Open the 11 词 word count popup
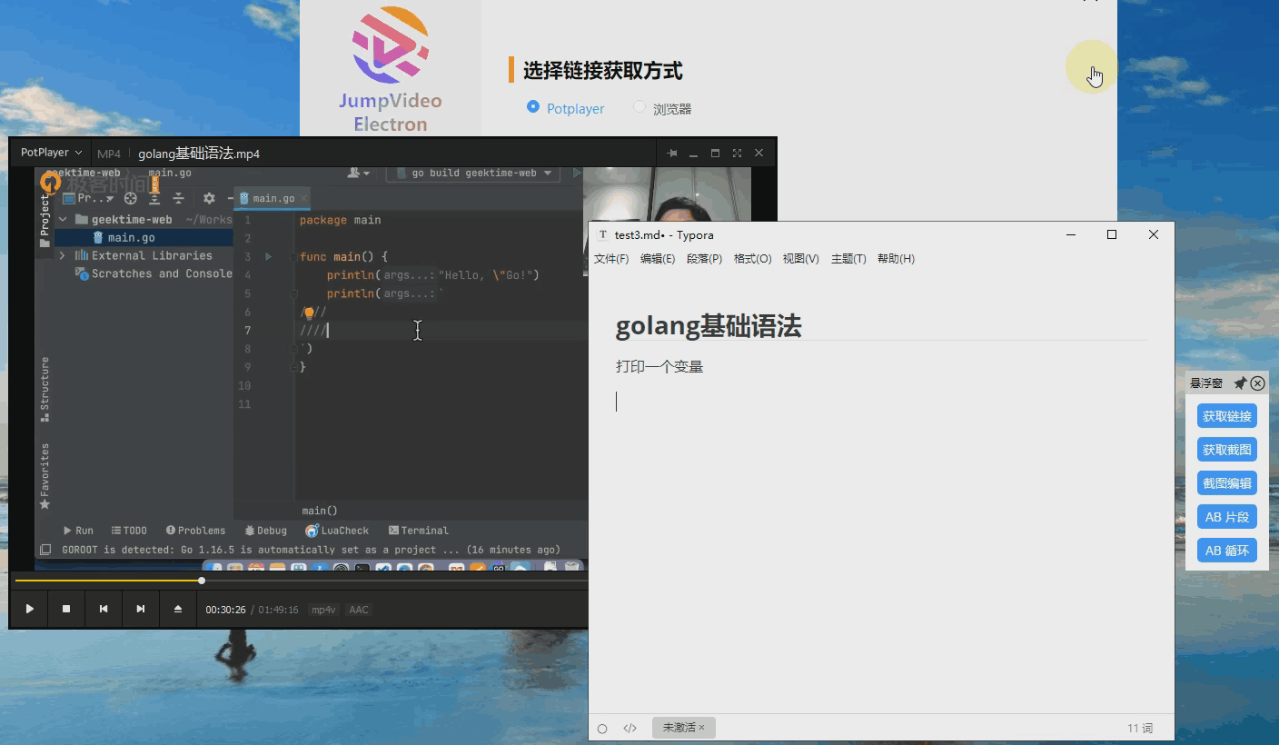Viewport: 1279px width, 745px height. coord(1139,728)
